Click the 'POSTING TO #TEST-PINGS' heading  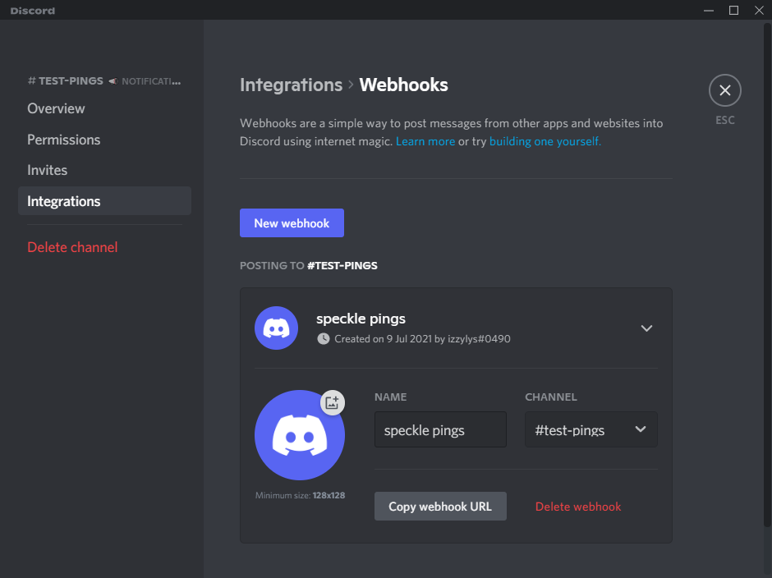pyautogui.click(x=309, y=265)
